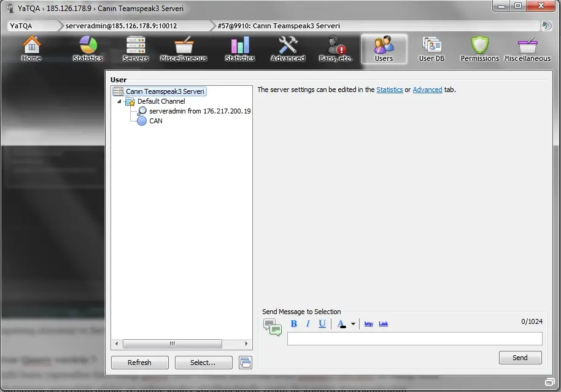Viewport: 561px width, 392px height.
Task: Click the serveradmin@185.126.178.9:10012 breadcrumb
Action: click(x=136, y=26)
